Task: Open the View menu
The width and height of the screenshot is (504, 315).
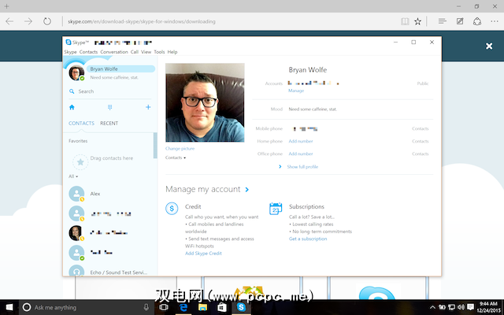Action: pos(146,52)
